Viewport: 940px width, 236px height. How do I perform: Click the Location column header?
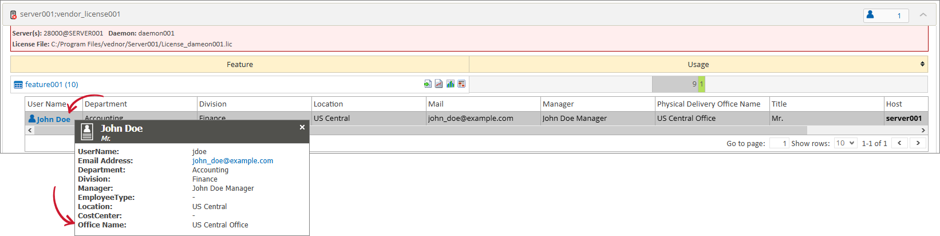click(369, 104)
